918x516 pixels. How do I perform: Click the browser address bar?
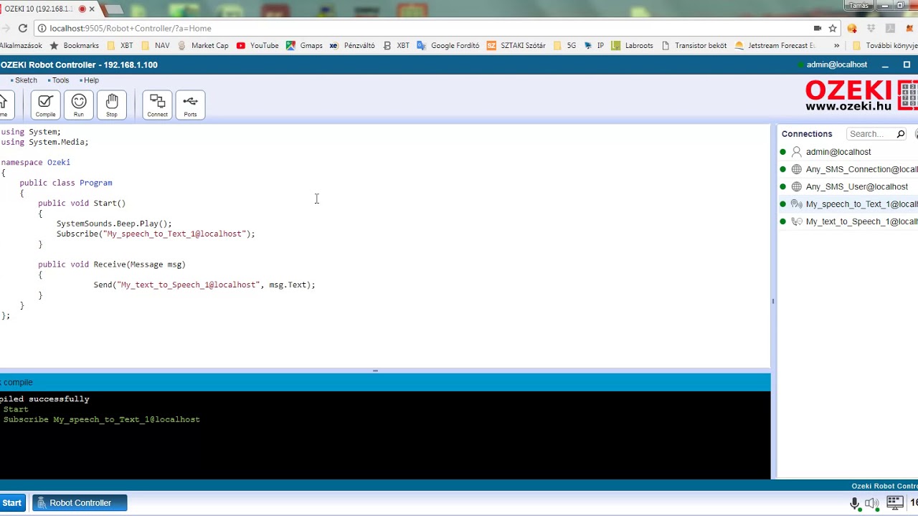click(423, 28)
